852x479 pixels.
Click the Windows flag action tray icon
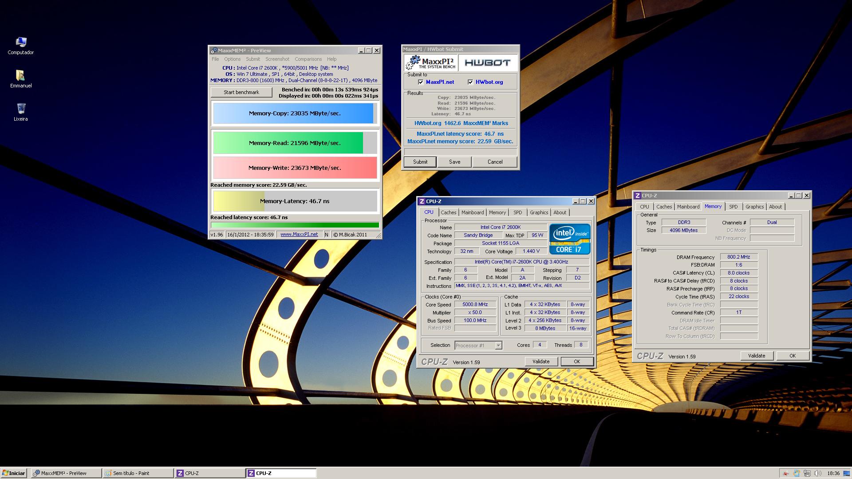pos(796,473)
